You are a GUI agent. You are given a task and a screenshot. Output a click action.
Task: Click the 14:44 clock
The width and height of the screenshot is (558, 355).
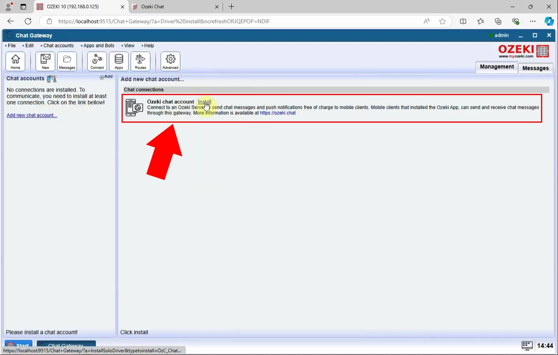pos(545,346)
